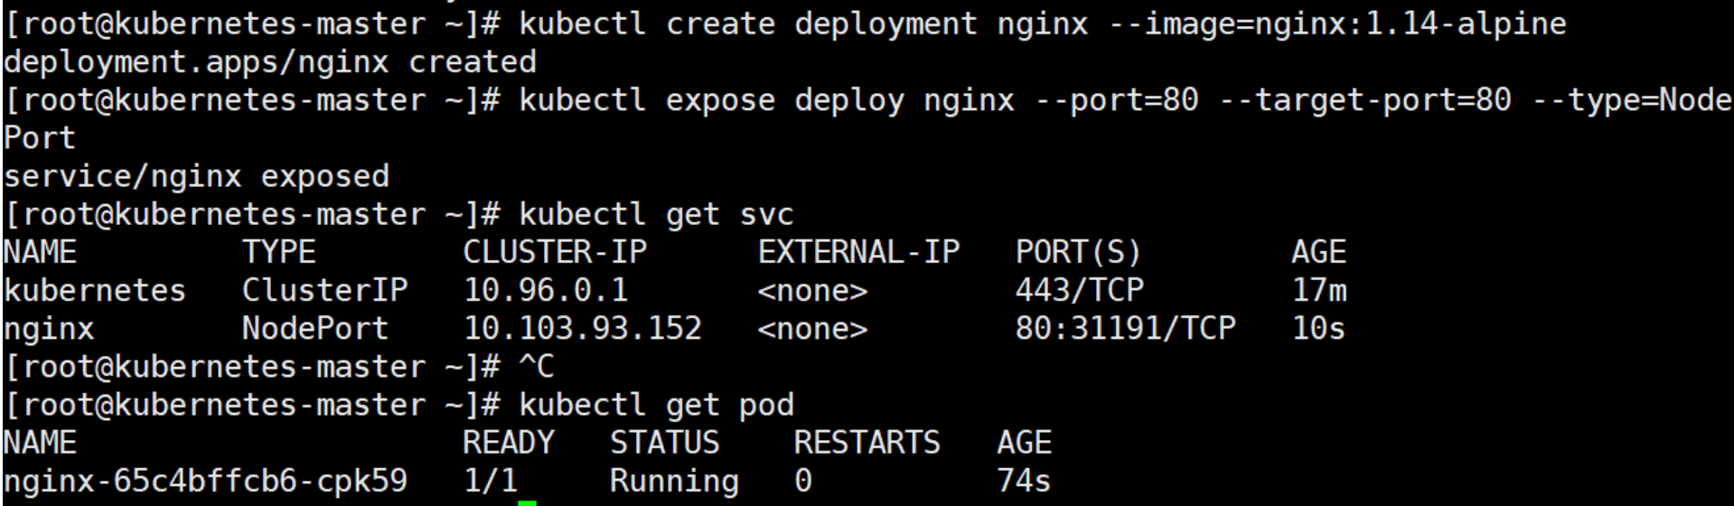This screenshot has height=506, width=1734.
Task: Click the nginx service port 80:31191/TCP
Action: pos(1124,328)
